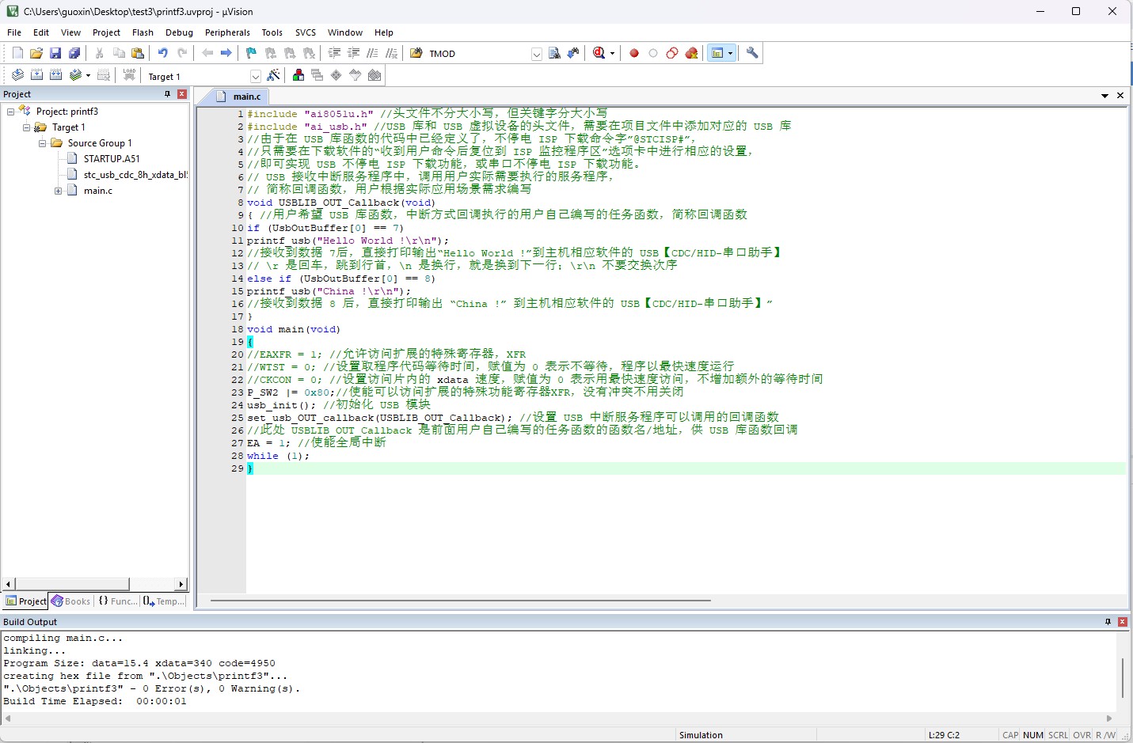
Task: Navigate forward with the blue right arrow
Action: (226, 53)
